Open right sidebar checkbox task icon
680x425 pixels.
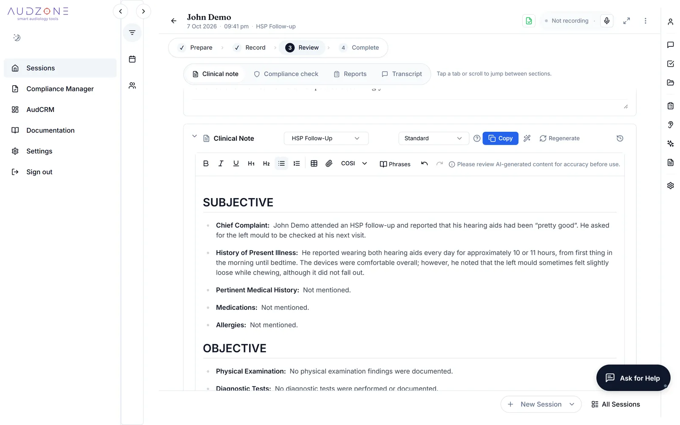coord(670,64)
